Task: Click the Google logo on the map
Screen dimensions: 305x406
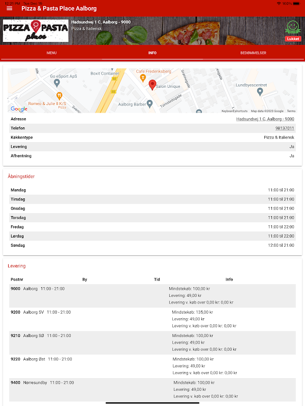Action: [x=19, y=109]
